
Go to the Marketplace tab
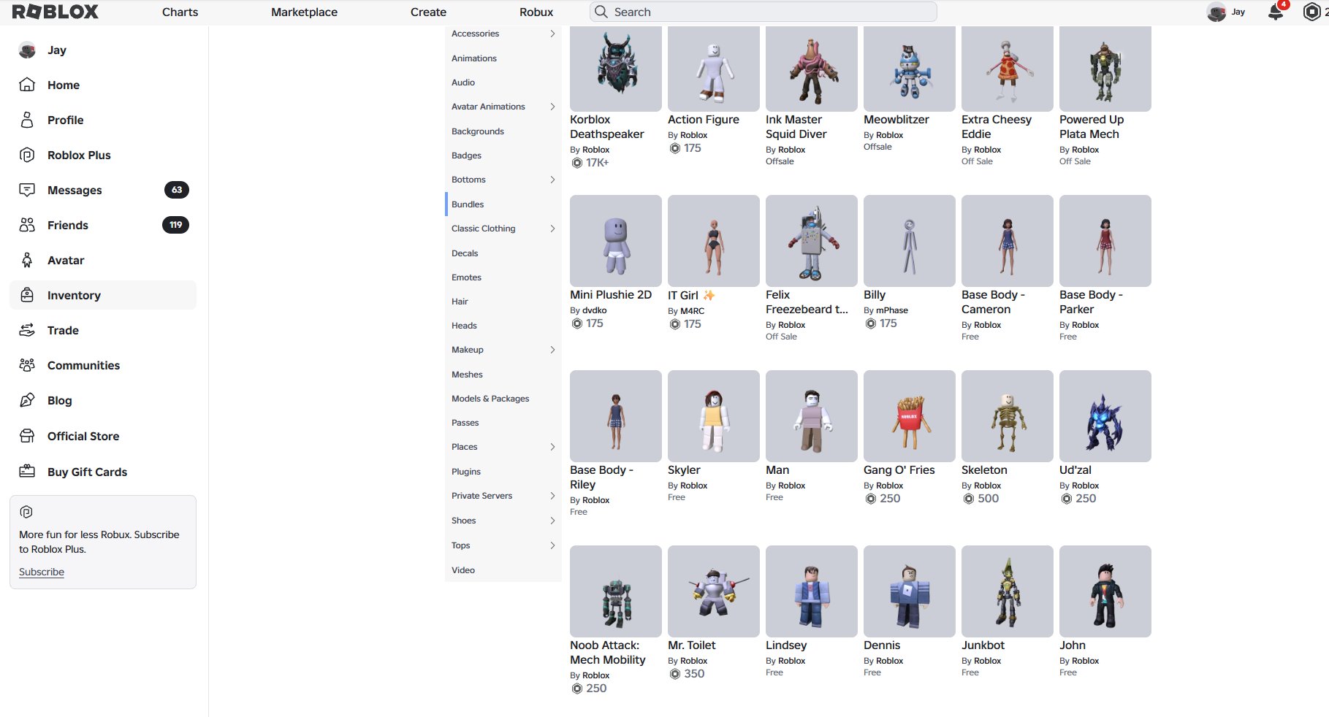304,12
